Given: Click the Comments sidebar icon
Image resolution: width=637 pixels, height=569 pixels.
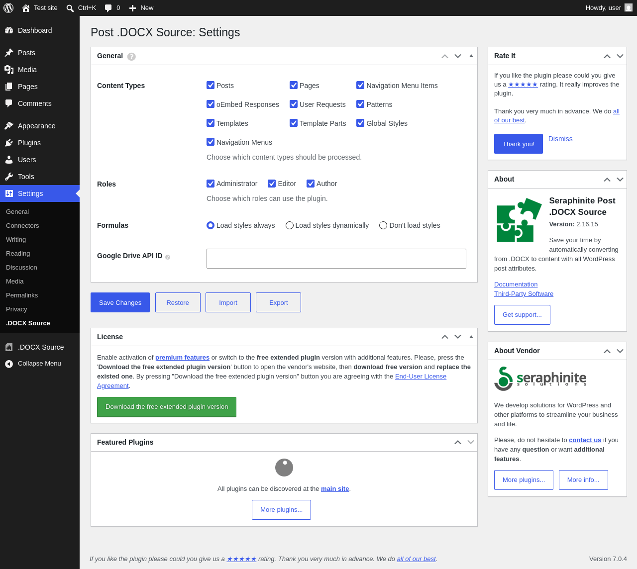Looking at the screenshot, I should point(9,103).
